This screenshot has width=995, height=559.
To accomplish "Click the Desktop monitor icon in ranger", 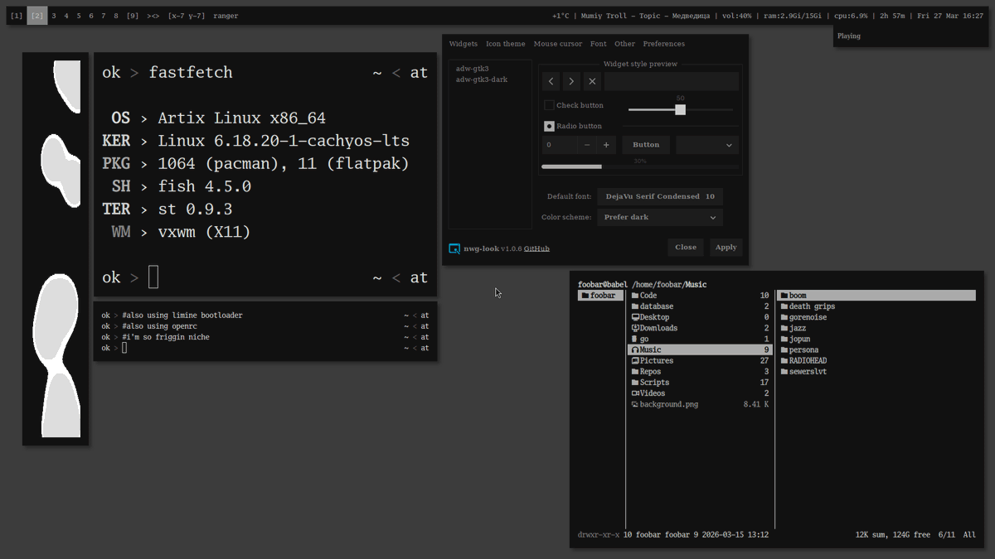I will [x=635, y=317].
